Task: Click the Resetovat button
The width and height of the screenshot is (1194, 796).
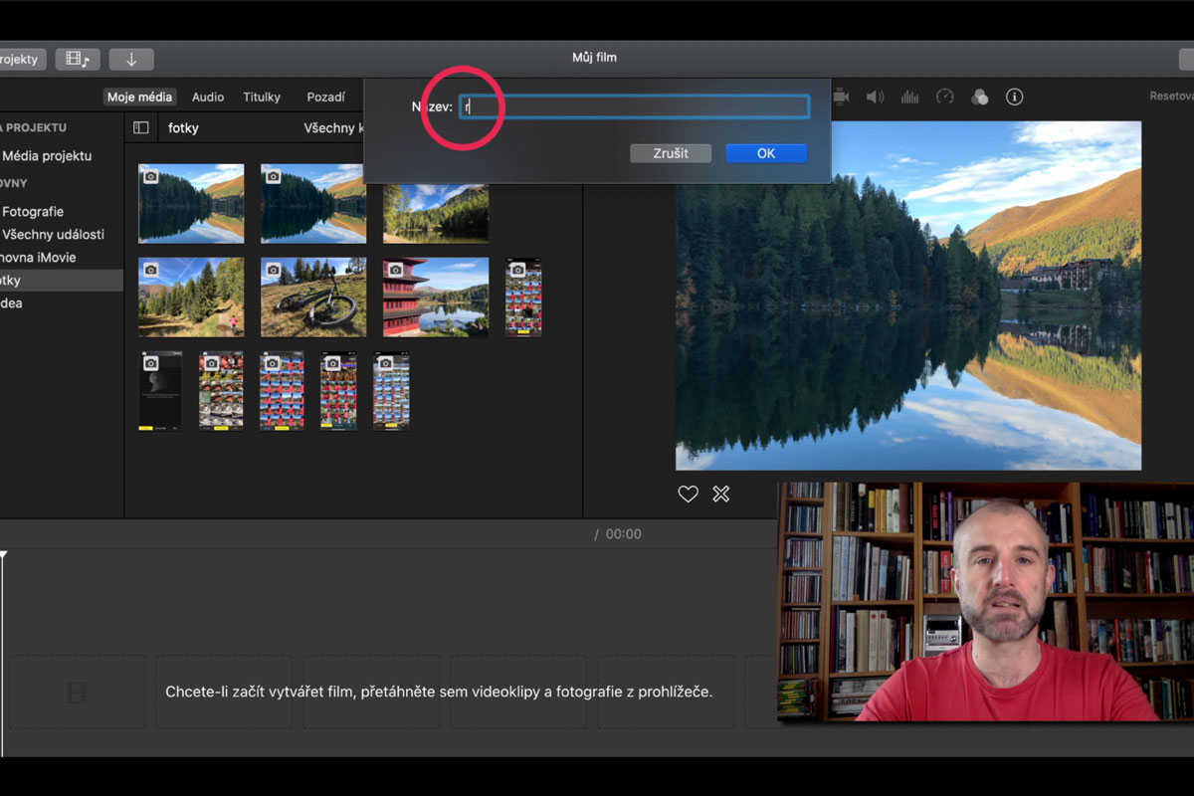Action: coord(1171,97)
